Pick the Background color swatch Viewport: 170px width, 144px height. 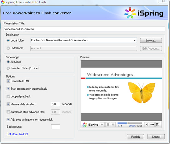(55, 127)
